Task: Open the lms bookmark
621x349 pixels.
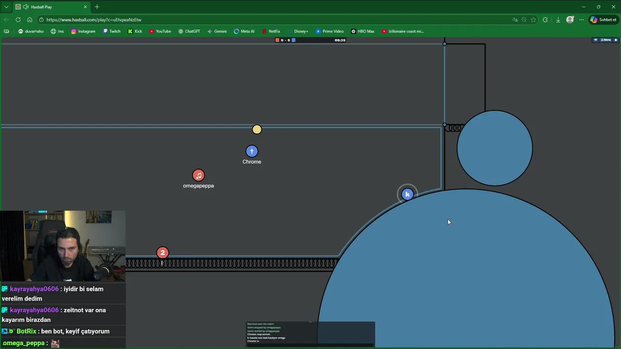Action: point(57,31)
